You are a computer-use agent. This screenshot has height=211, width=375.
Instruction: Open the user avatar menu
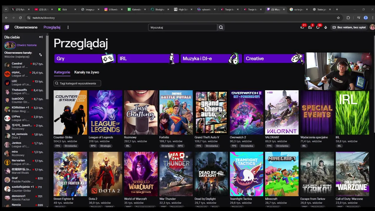point(372,27)
